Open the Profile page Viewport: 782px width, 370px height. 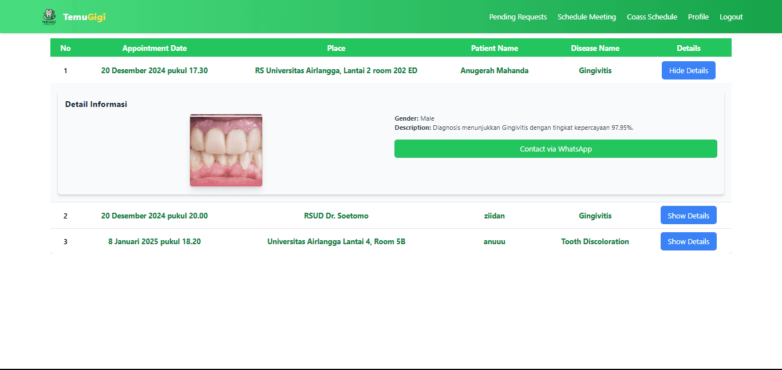698,17
